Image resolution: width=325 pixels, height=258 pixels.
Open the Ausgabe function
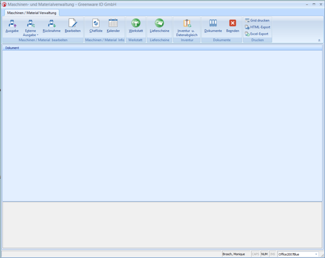(x=12, y=26)
